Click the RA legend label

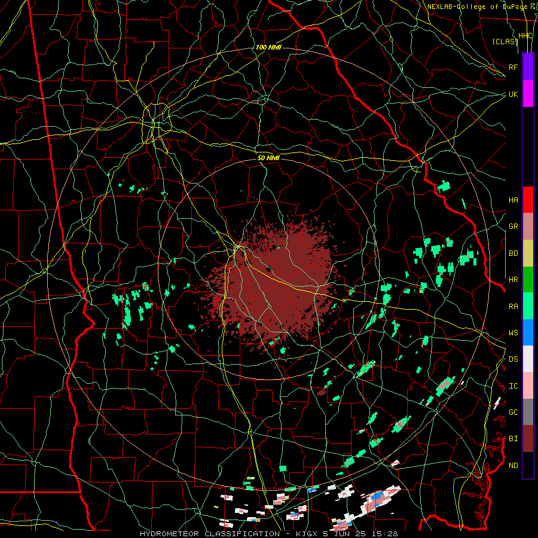pos(513,306)
